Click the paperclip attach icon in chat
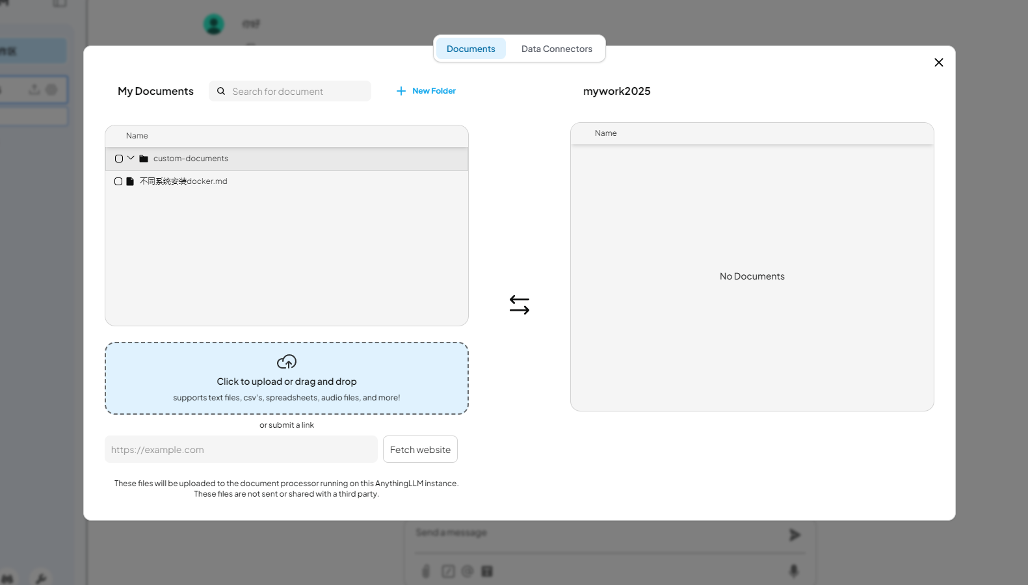1028x585 pixels. pos(426,571)
